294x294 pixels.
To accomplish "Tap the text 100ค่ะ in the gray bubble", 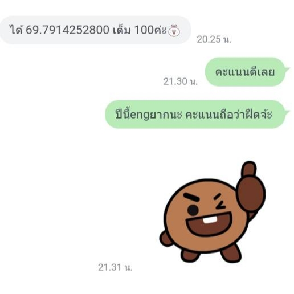I will [x=150, y=30].
